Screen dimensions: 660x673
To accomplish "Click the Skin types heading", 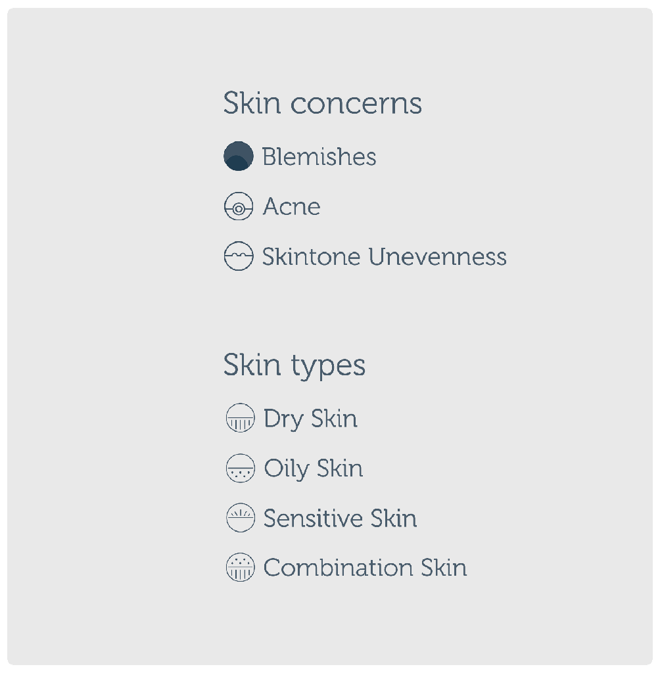I will [294, 365].
